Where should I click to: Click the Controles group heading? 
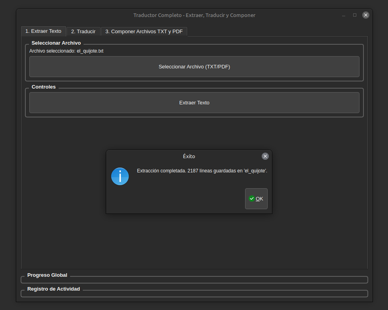44,87
